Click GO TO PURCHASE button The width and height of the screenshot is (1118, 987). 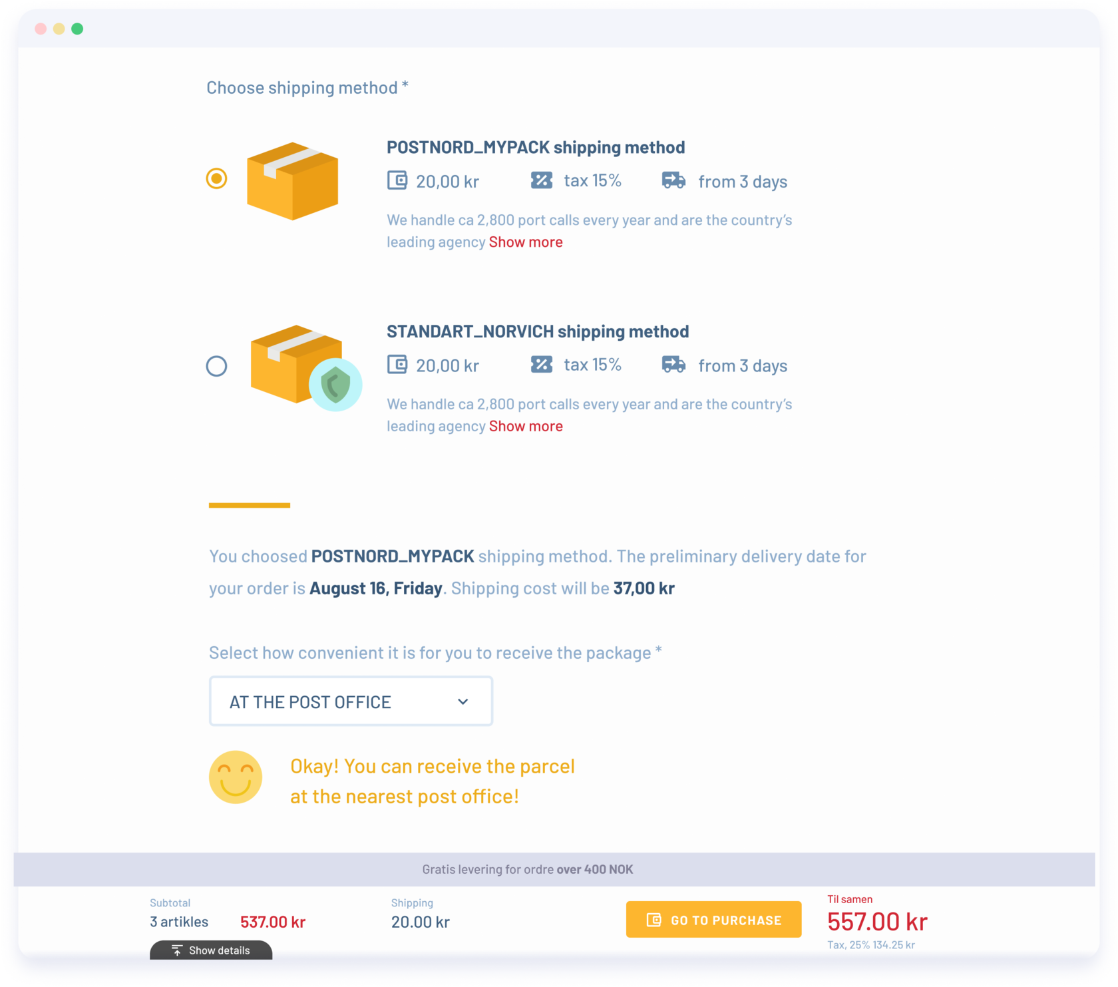point(713,920)
